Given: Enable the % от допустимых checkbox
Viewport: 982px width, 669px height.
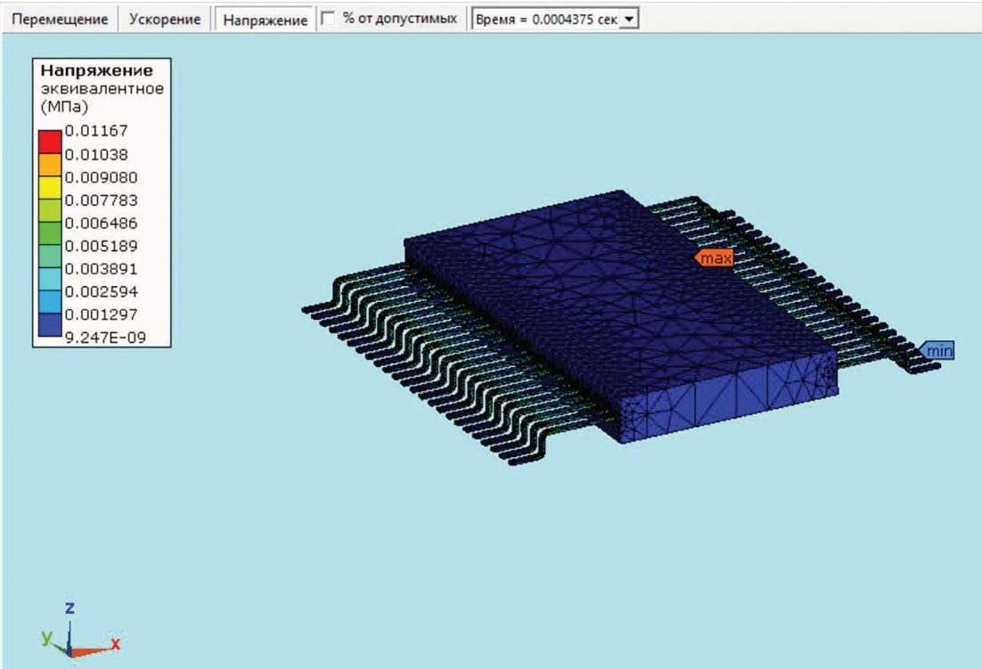Looking at the screenshot, I should [x=328, y=19].
